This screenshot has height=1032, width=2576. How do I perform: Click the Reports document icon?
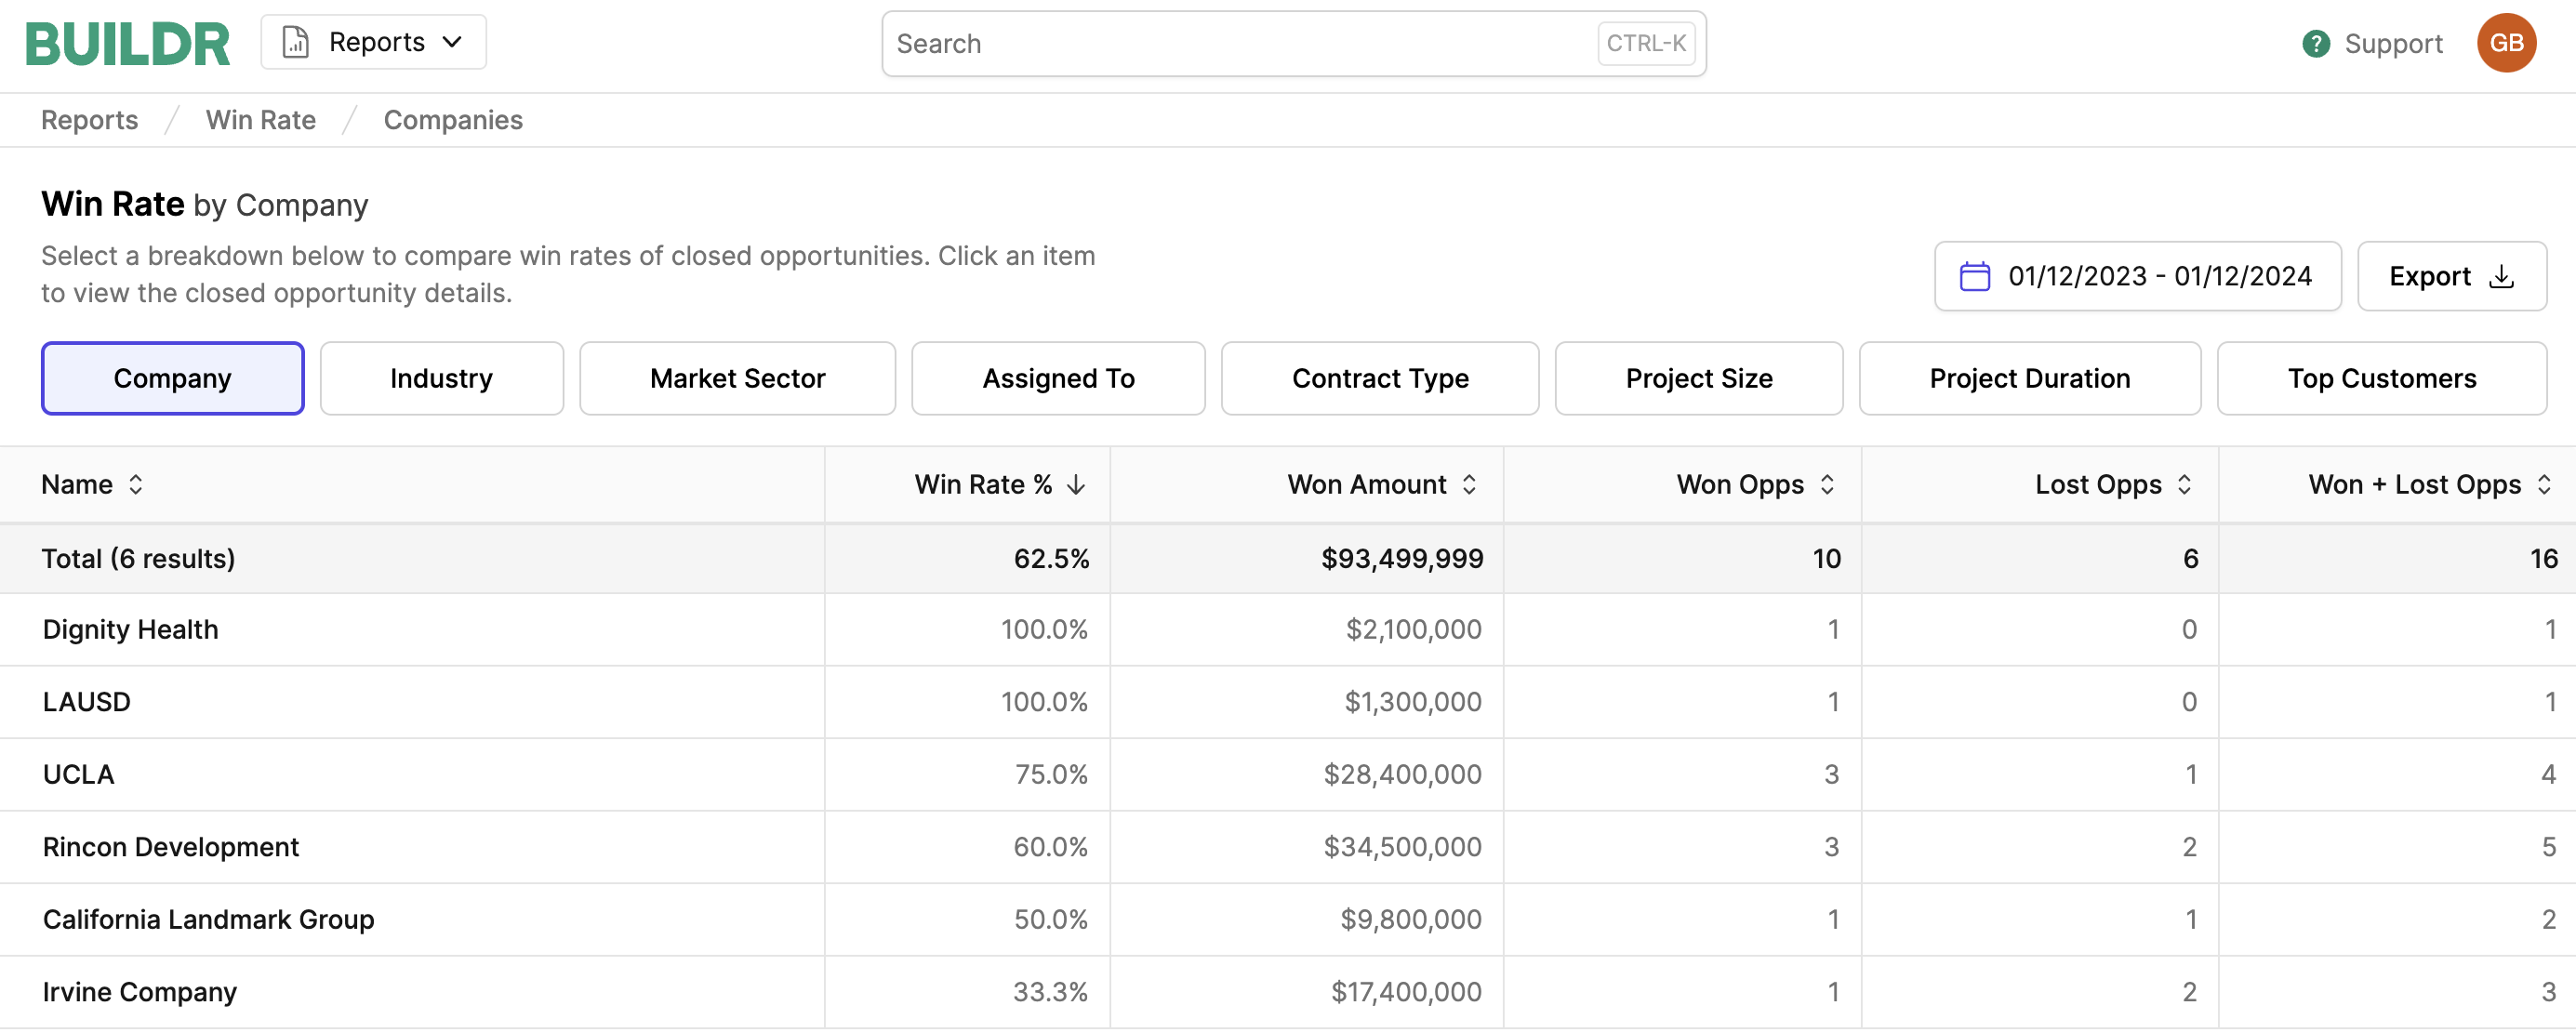295,42
